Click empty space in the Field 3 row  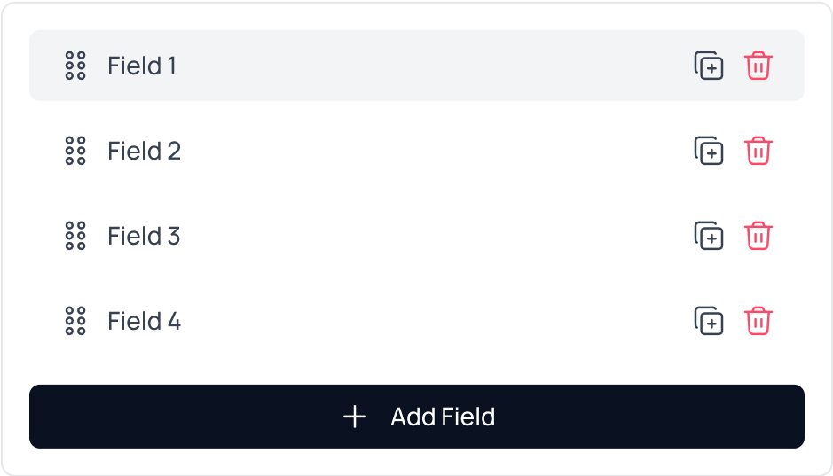click(426, 236)
